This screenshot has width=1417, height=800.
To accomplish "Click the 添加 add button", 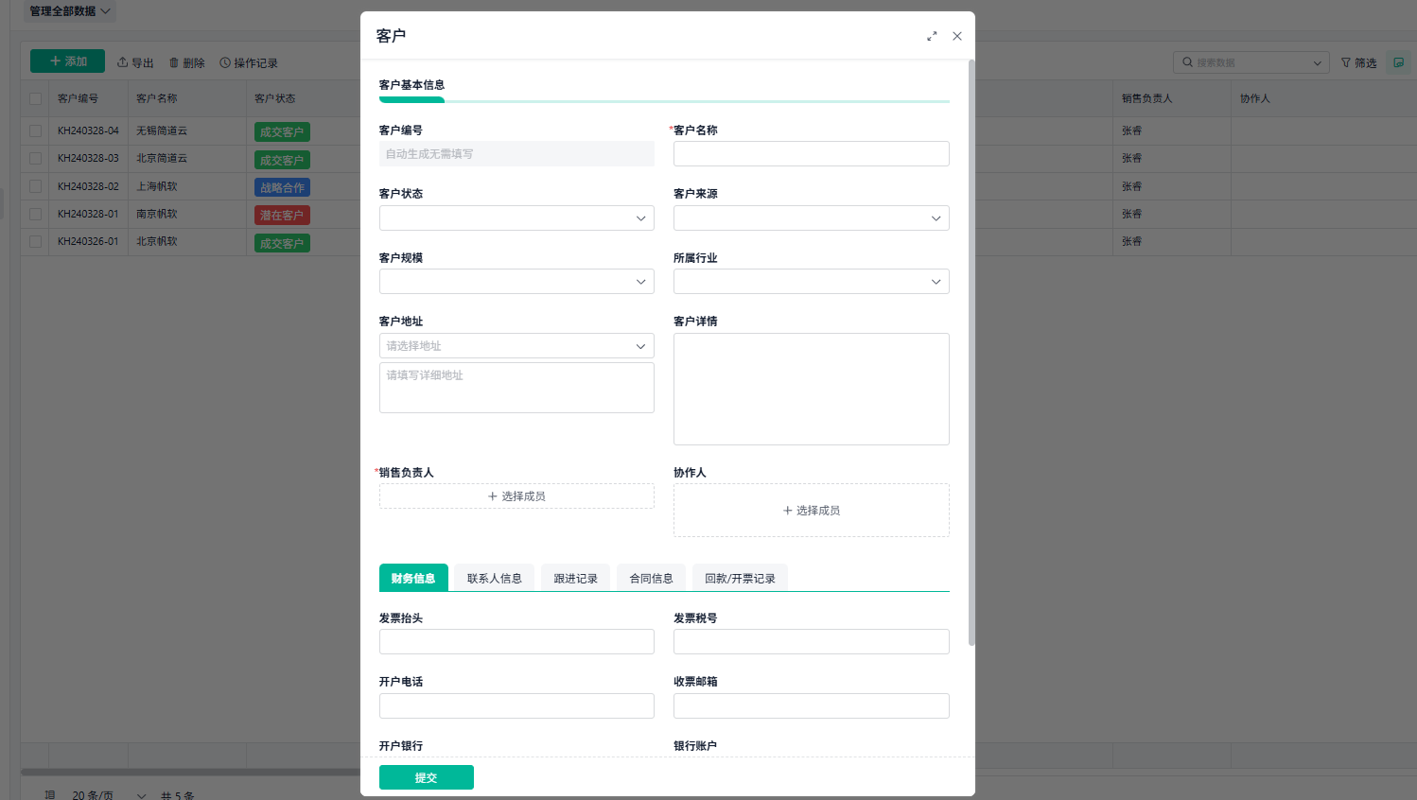I will 66,61.
